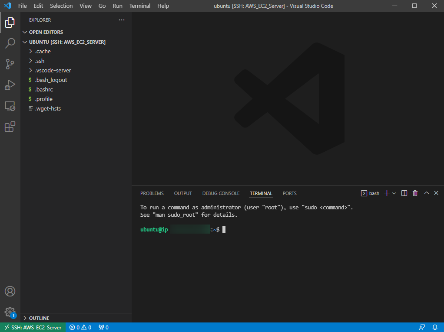Click the VS Code logo in title bar
Screen dimensions: 444x332
click(8, 6)
